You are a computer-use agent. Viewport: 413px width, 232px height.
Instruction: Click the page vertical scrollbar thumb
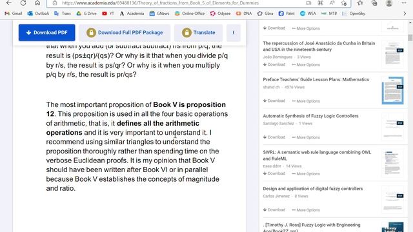[x=410, y=37]
